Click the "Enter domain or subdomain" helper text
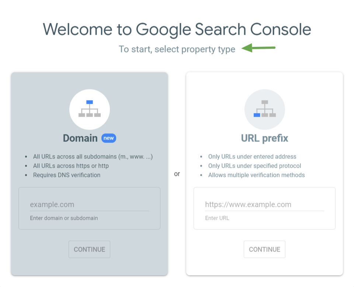The width and height of the screenshot is (354, 287). click(x=64, y=218)
